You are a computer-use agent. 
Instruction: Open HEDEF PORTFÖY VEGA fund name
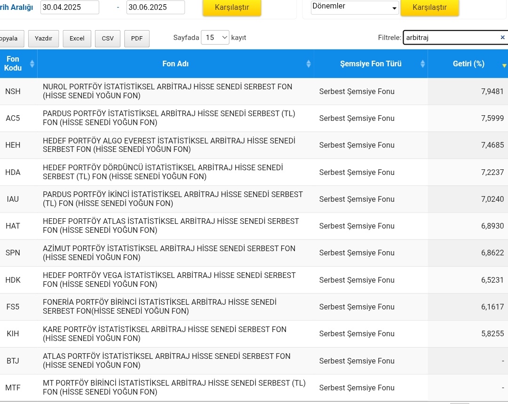coord(169,279)
